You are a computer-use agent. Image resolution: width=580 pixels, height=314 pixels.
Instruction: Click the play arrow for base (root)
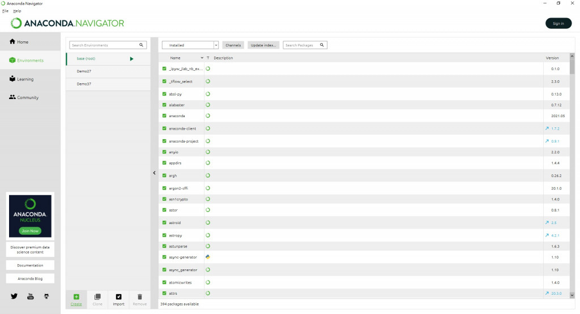pyautogui.click(x=131, y=59)
